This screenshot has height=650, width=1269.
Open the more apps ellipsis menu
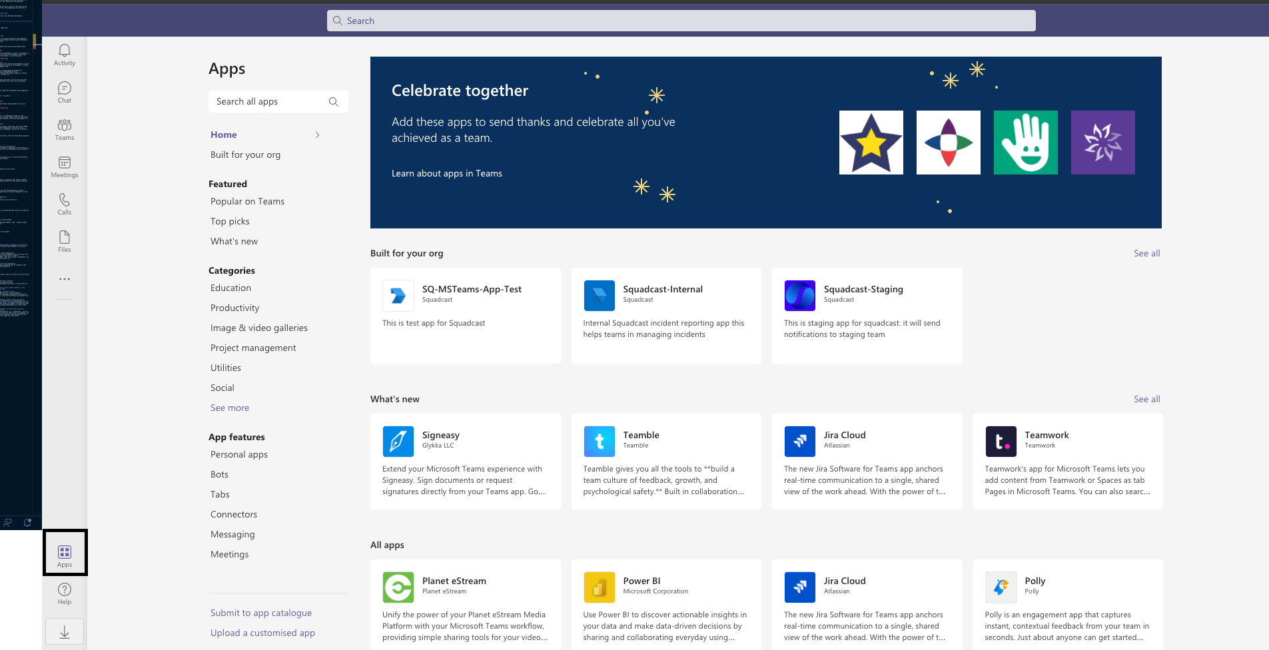click(65, 279)
